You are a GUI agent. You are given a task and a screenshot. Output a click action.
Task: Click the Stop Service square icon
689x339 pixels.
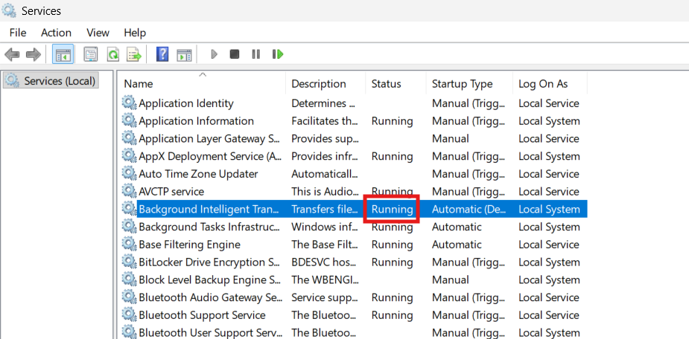point(235,54)
